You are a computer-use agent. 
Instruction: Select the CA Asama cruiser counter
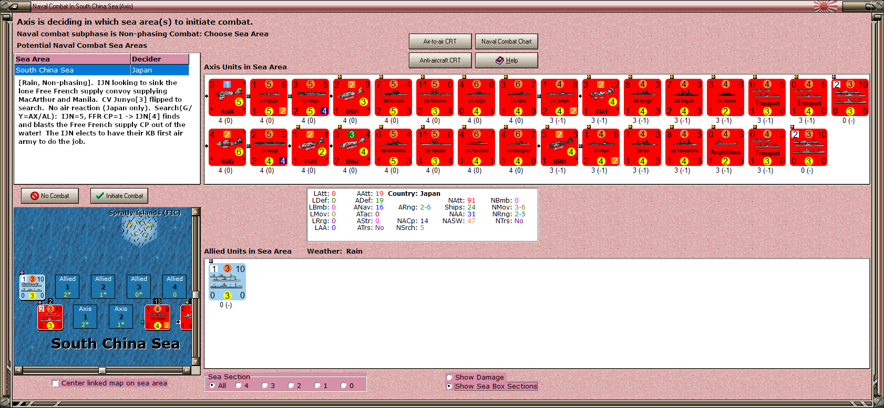pos(726,97)
